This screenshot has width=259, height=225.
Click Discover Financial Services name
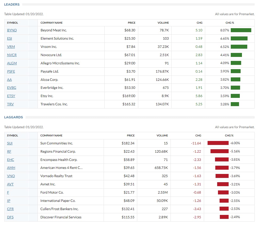(61, 217)
